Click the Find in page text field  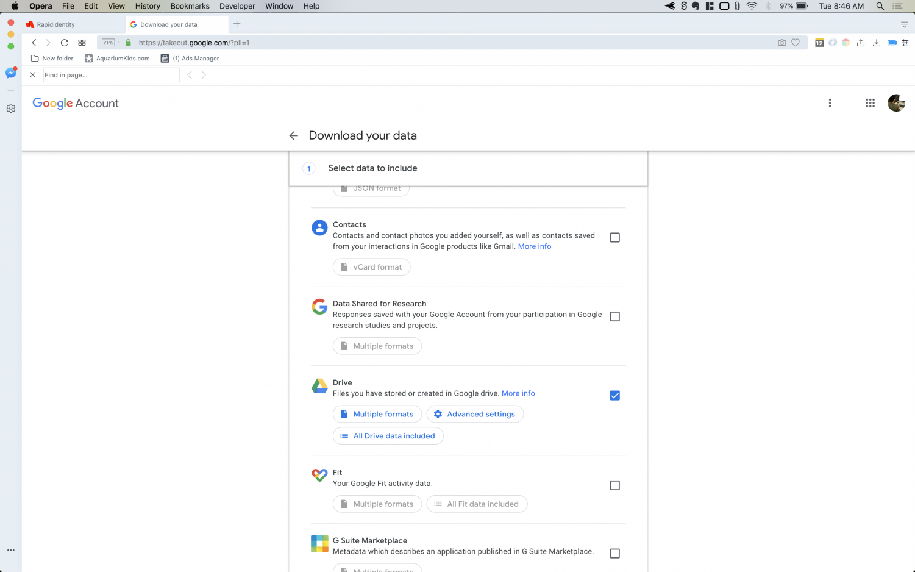click(111, 75)
